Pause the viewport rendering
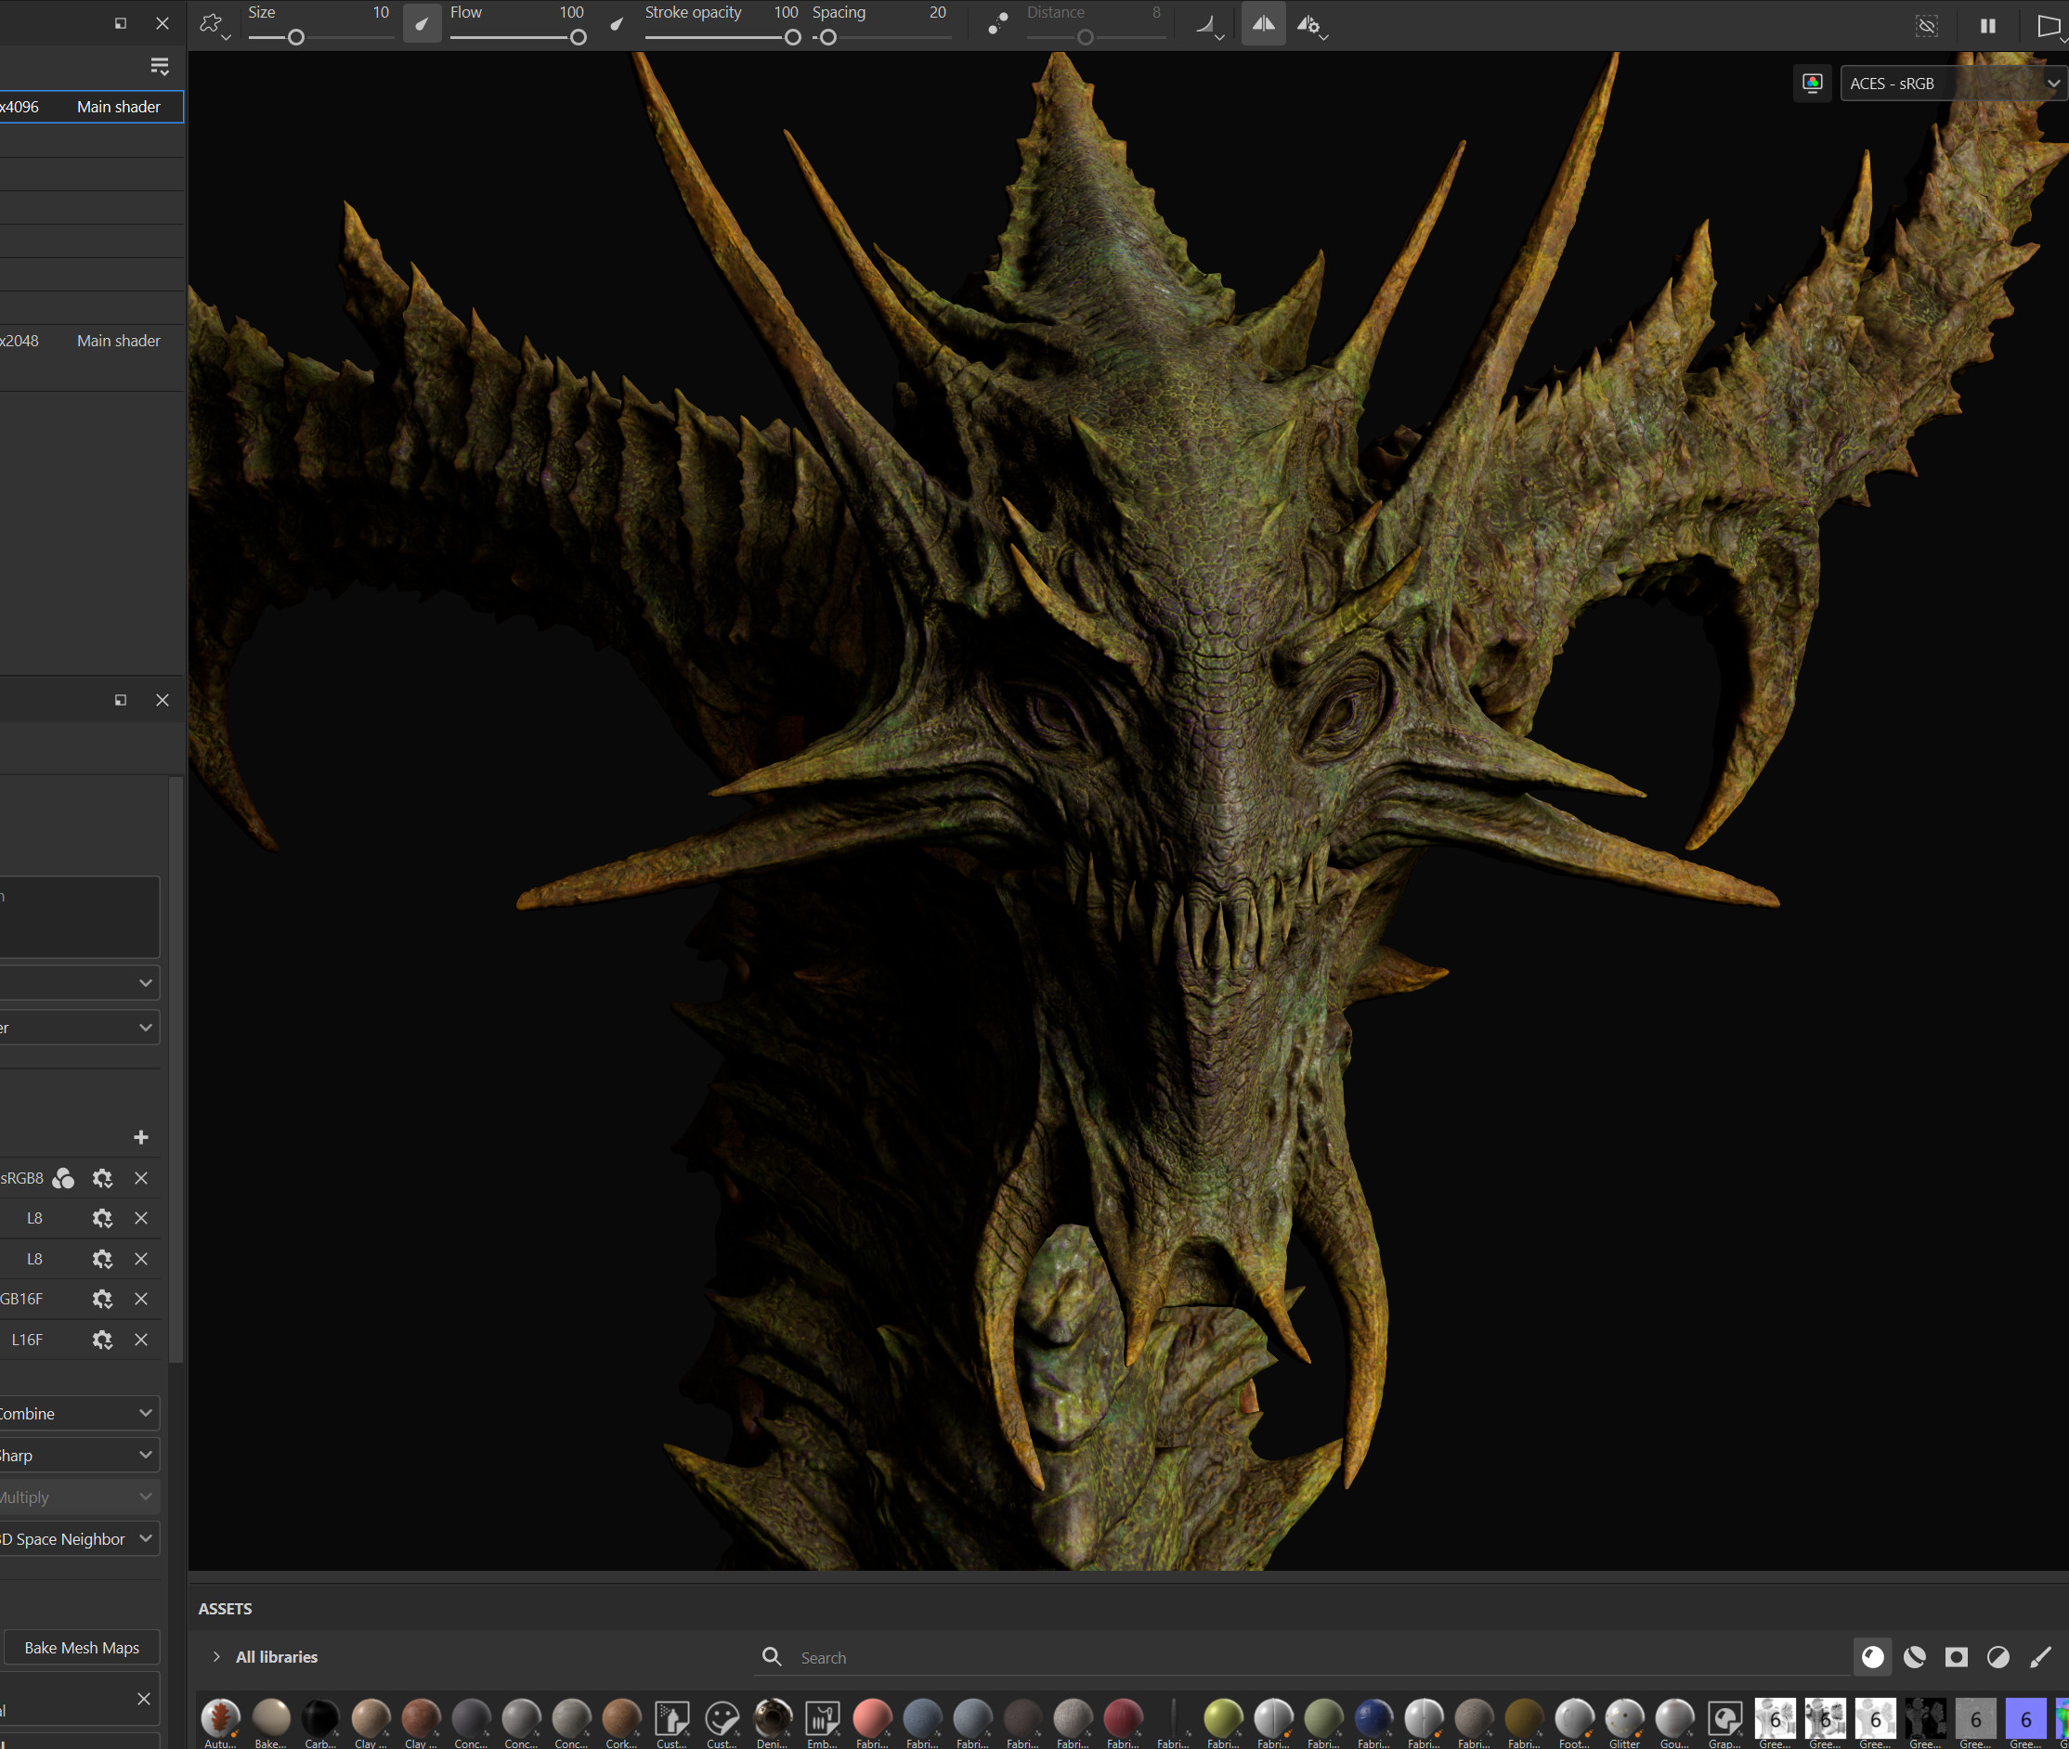2069x1749 pixels. (1987, 26)
